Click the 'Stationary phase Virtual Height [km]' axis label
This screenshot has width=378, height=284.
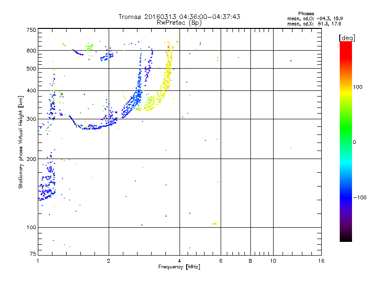coord(21,142)
